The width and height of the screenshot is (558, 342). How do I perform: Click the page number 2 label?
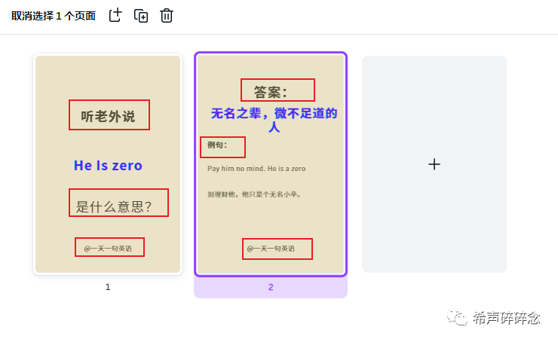point(271,287)
